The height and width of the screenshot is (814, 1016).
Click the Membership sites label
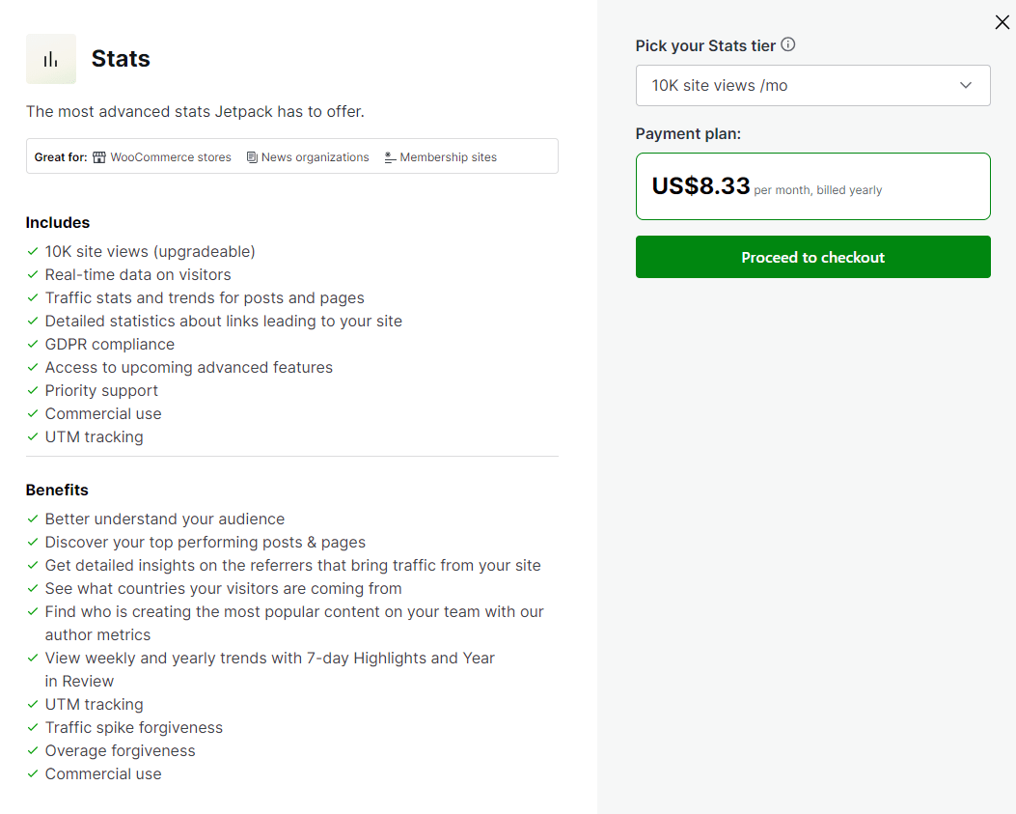point(448,157)
